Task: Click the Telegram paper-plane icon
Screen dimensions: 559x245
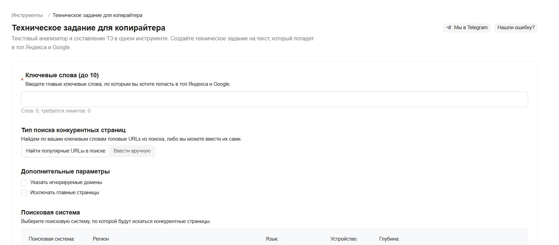Action: pos(449,28)
